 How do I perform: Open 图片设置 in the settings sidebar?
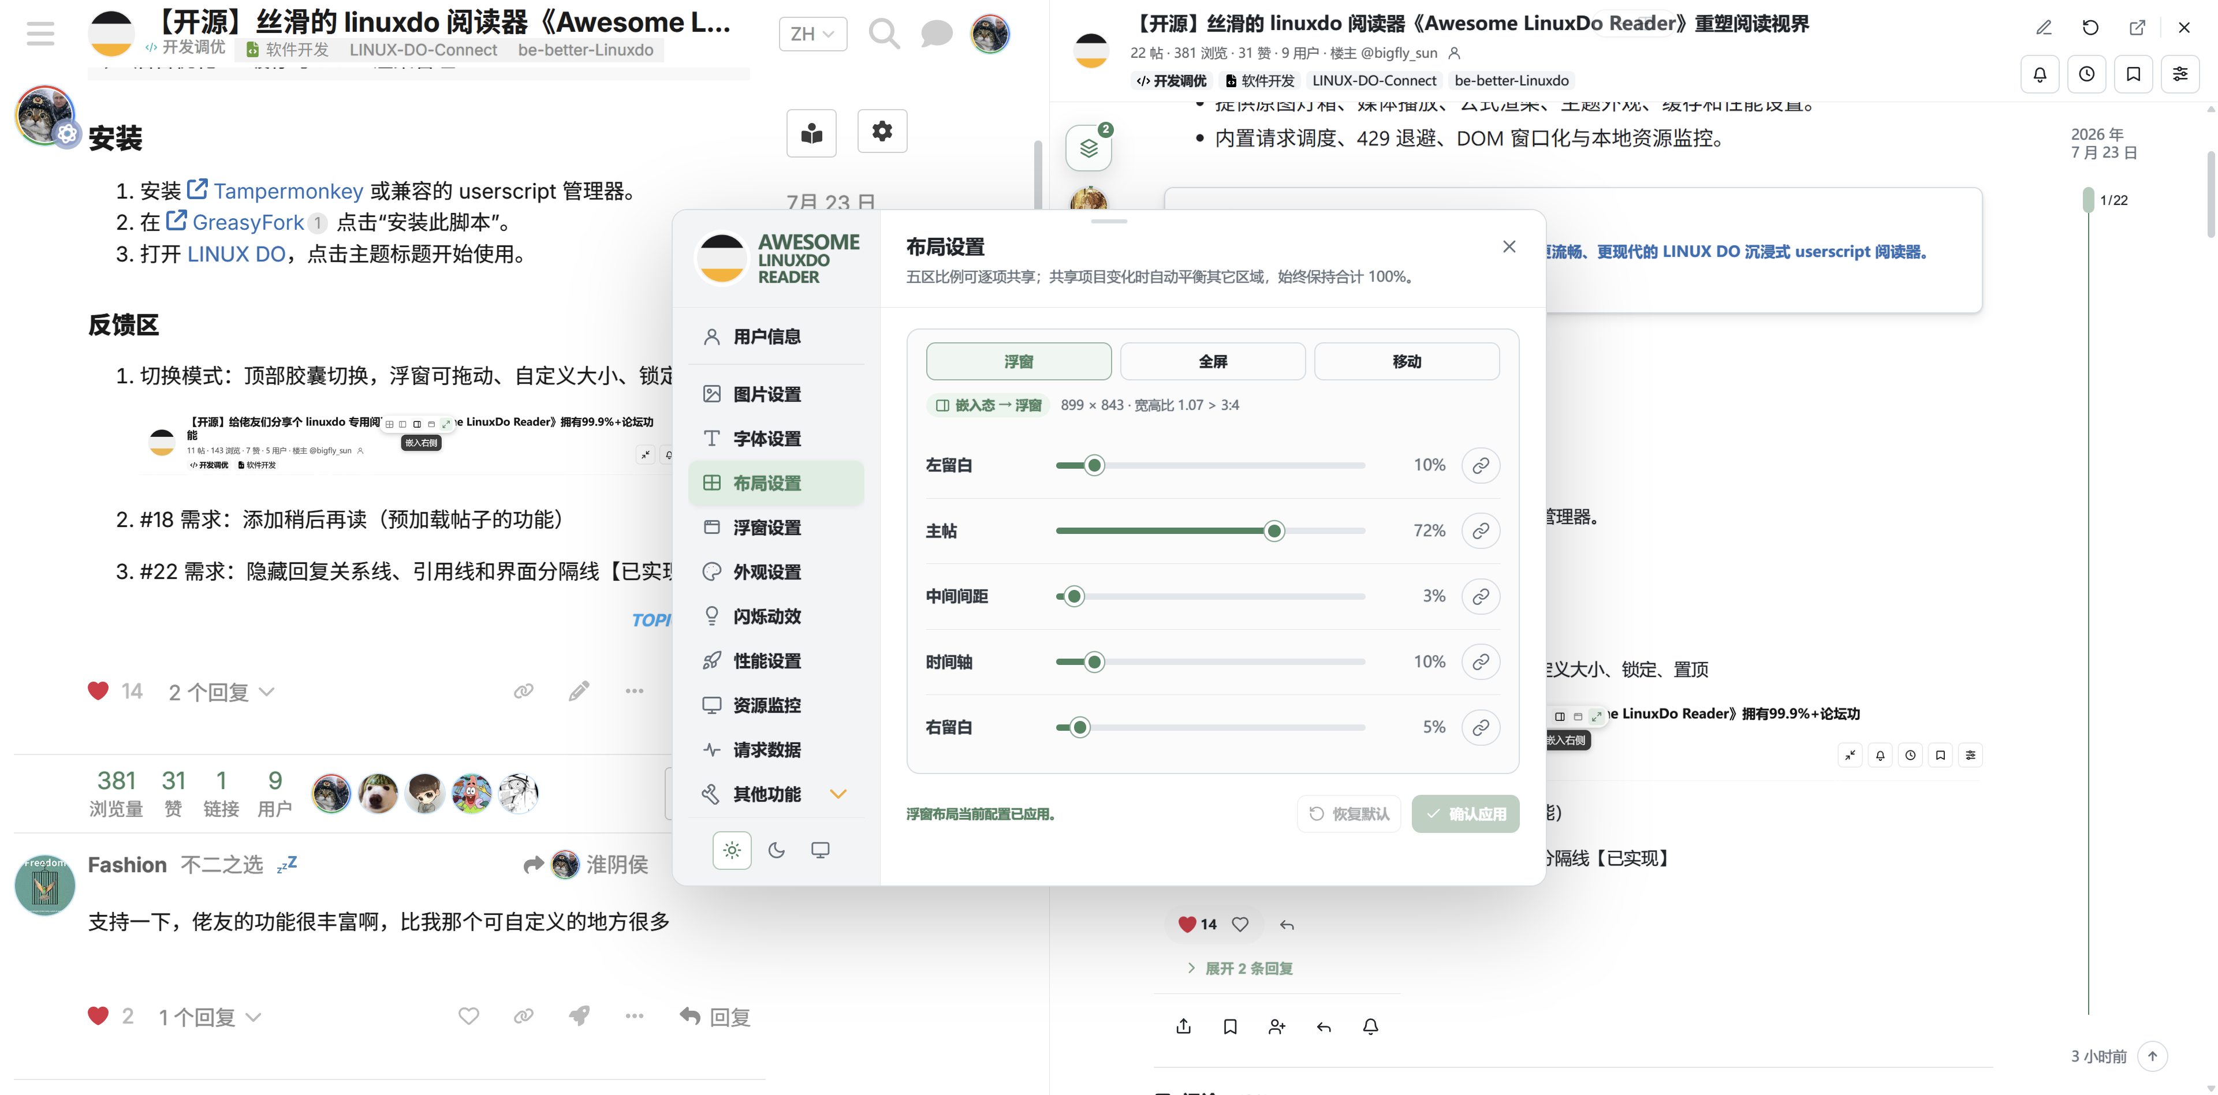pyautogui.click(x=776, y=394)
